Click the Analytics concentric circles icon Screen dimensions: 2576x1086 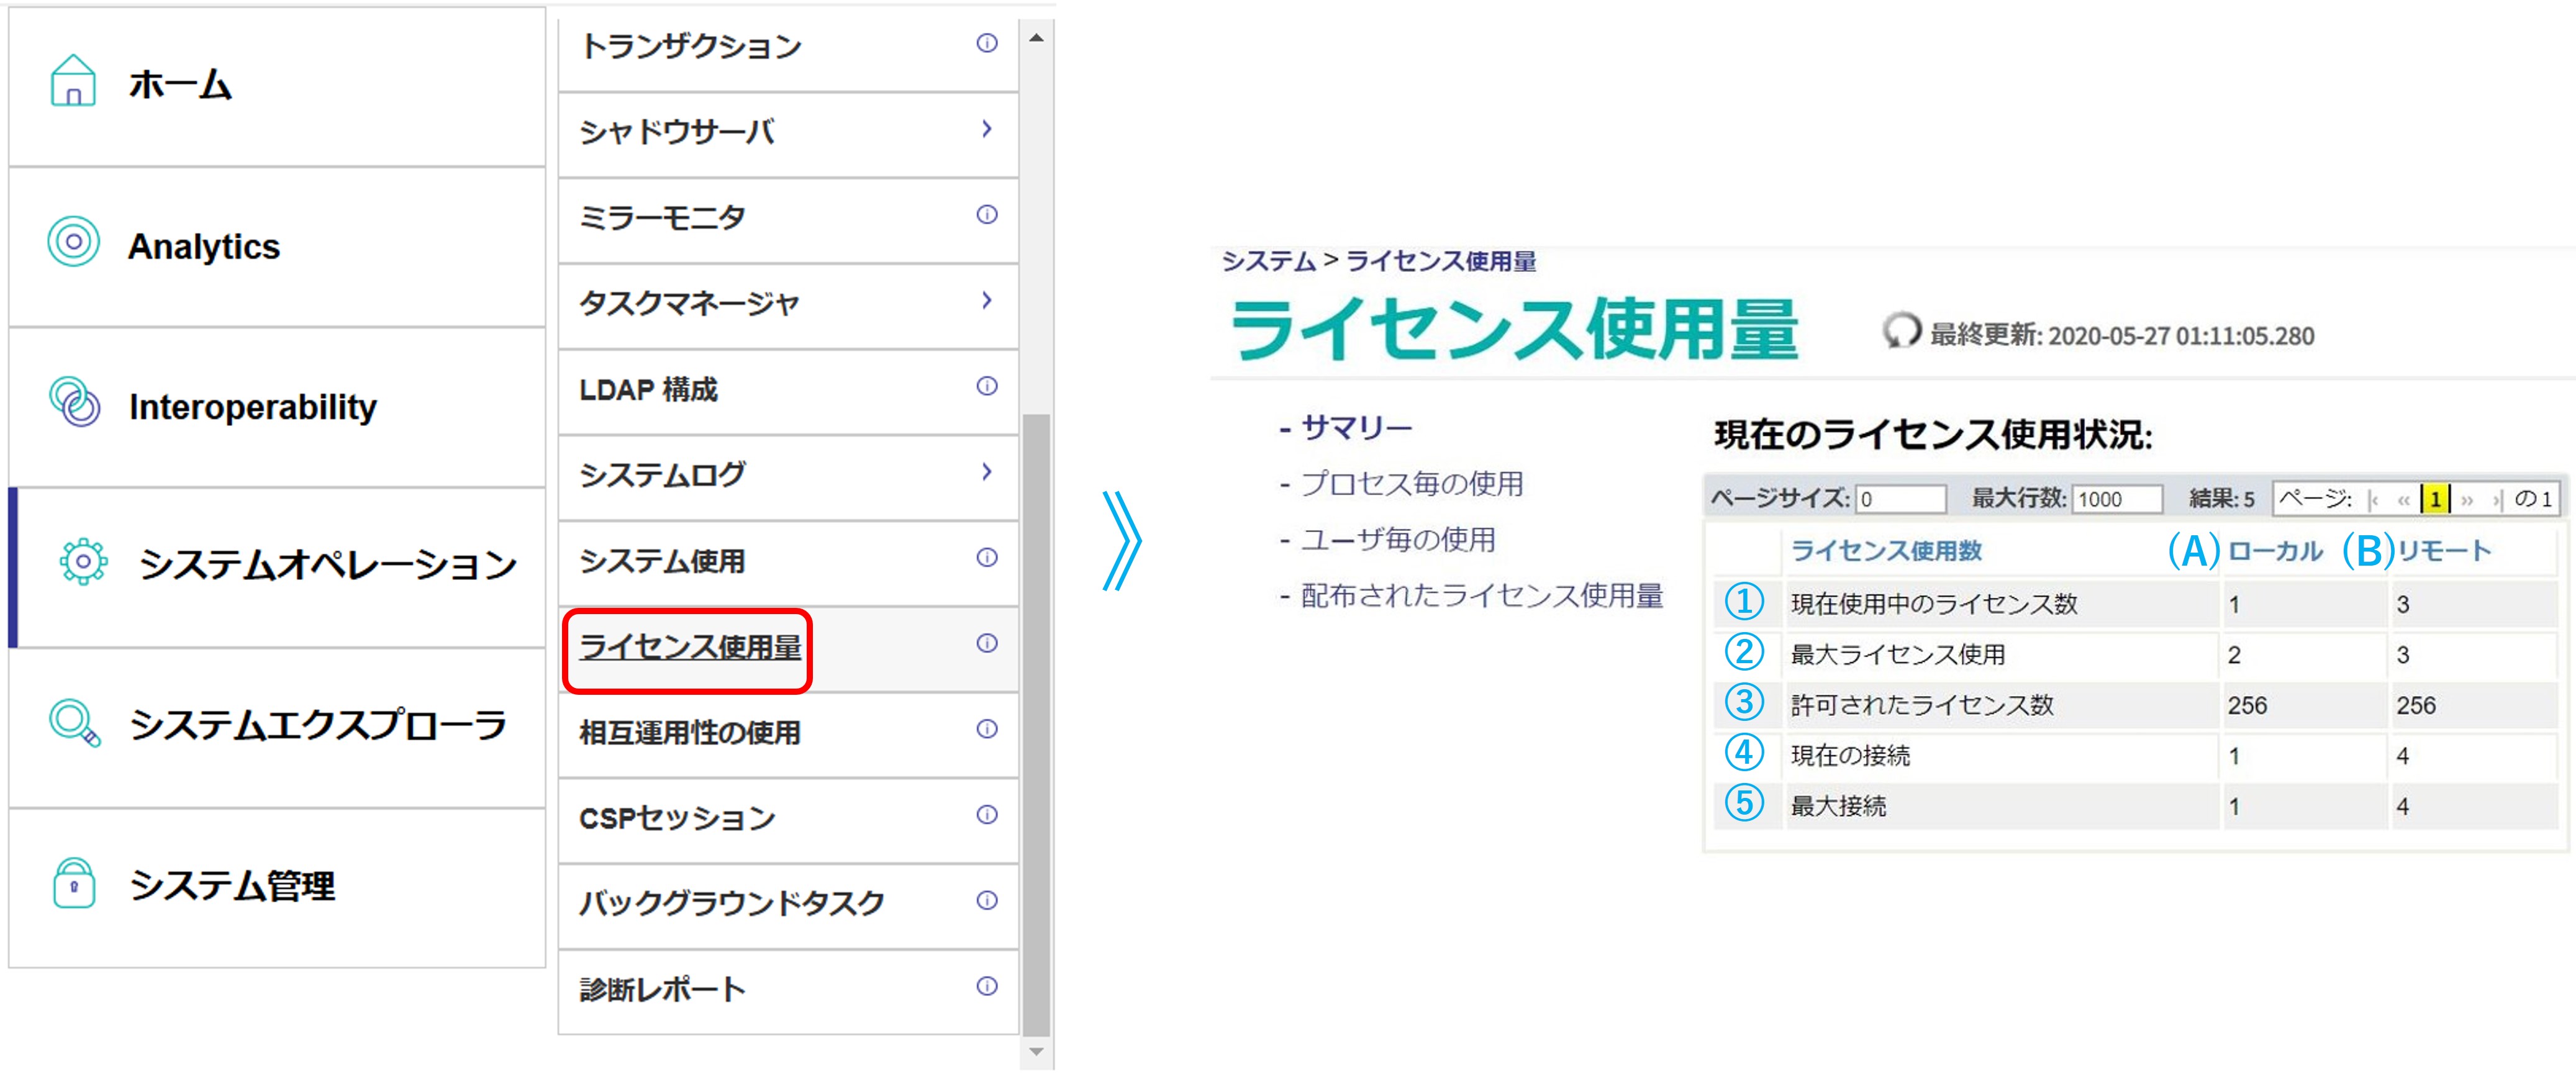click(73, 241)
